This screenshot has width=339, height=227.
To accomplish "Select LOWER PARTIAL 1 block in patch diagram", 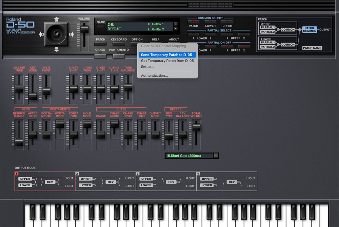I will click(x=267, y=43).
